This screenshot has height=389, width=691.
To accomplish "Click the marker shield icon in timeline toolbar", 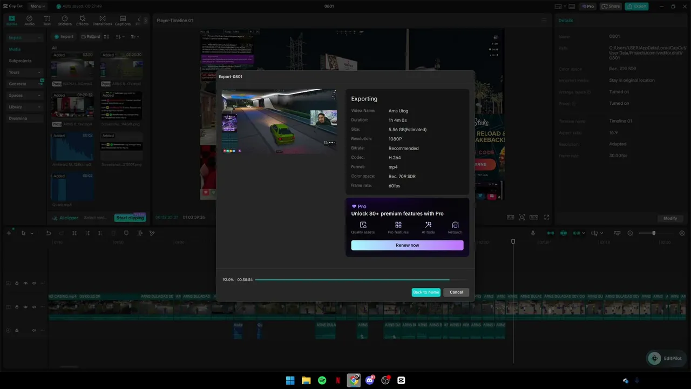I will (126, 233).
